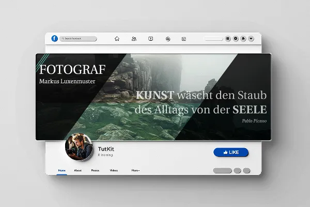Open the Groups icon in top navigation
The image size is (310, 207).
168,39
